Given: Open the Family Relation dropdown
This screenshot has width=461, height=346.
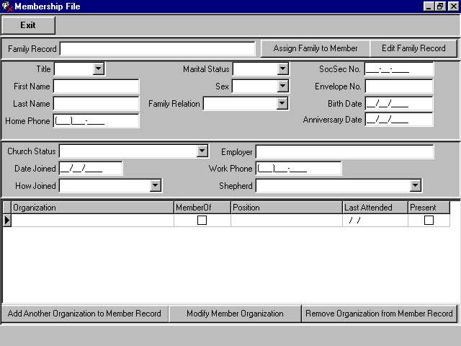Looking at the screenshot, I should [x=282, y=104].
